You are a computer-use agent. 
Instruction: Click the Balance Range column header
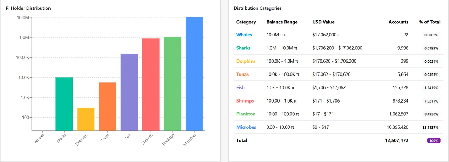pyautogui.click(x=282, y=22)
